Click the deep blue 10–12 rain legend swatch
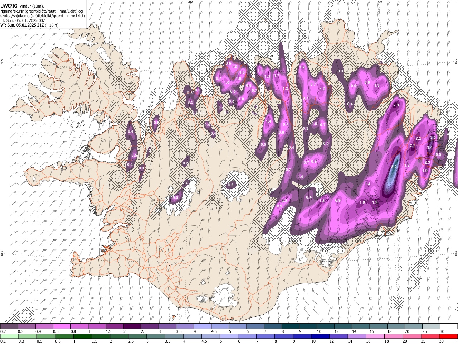 [x=320, y=336]
